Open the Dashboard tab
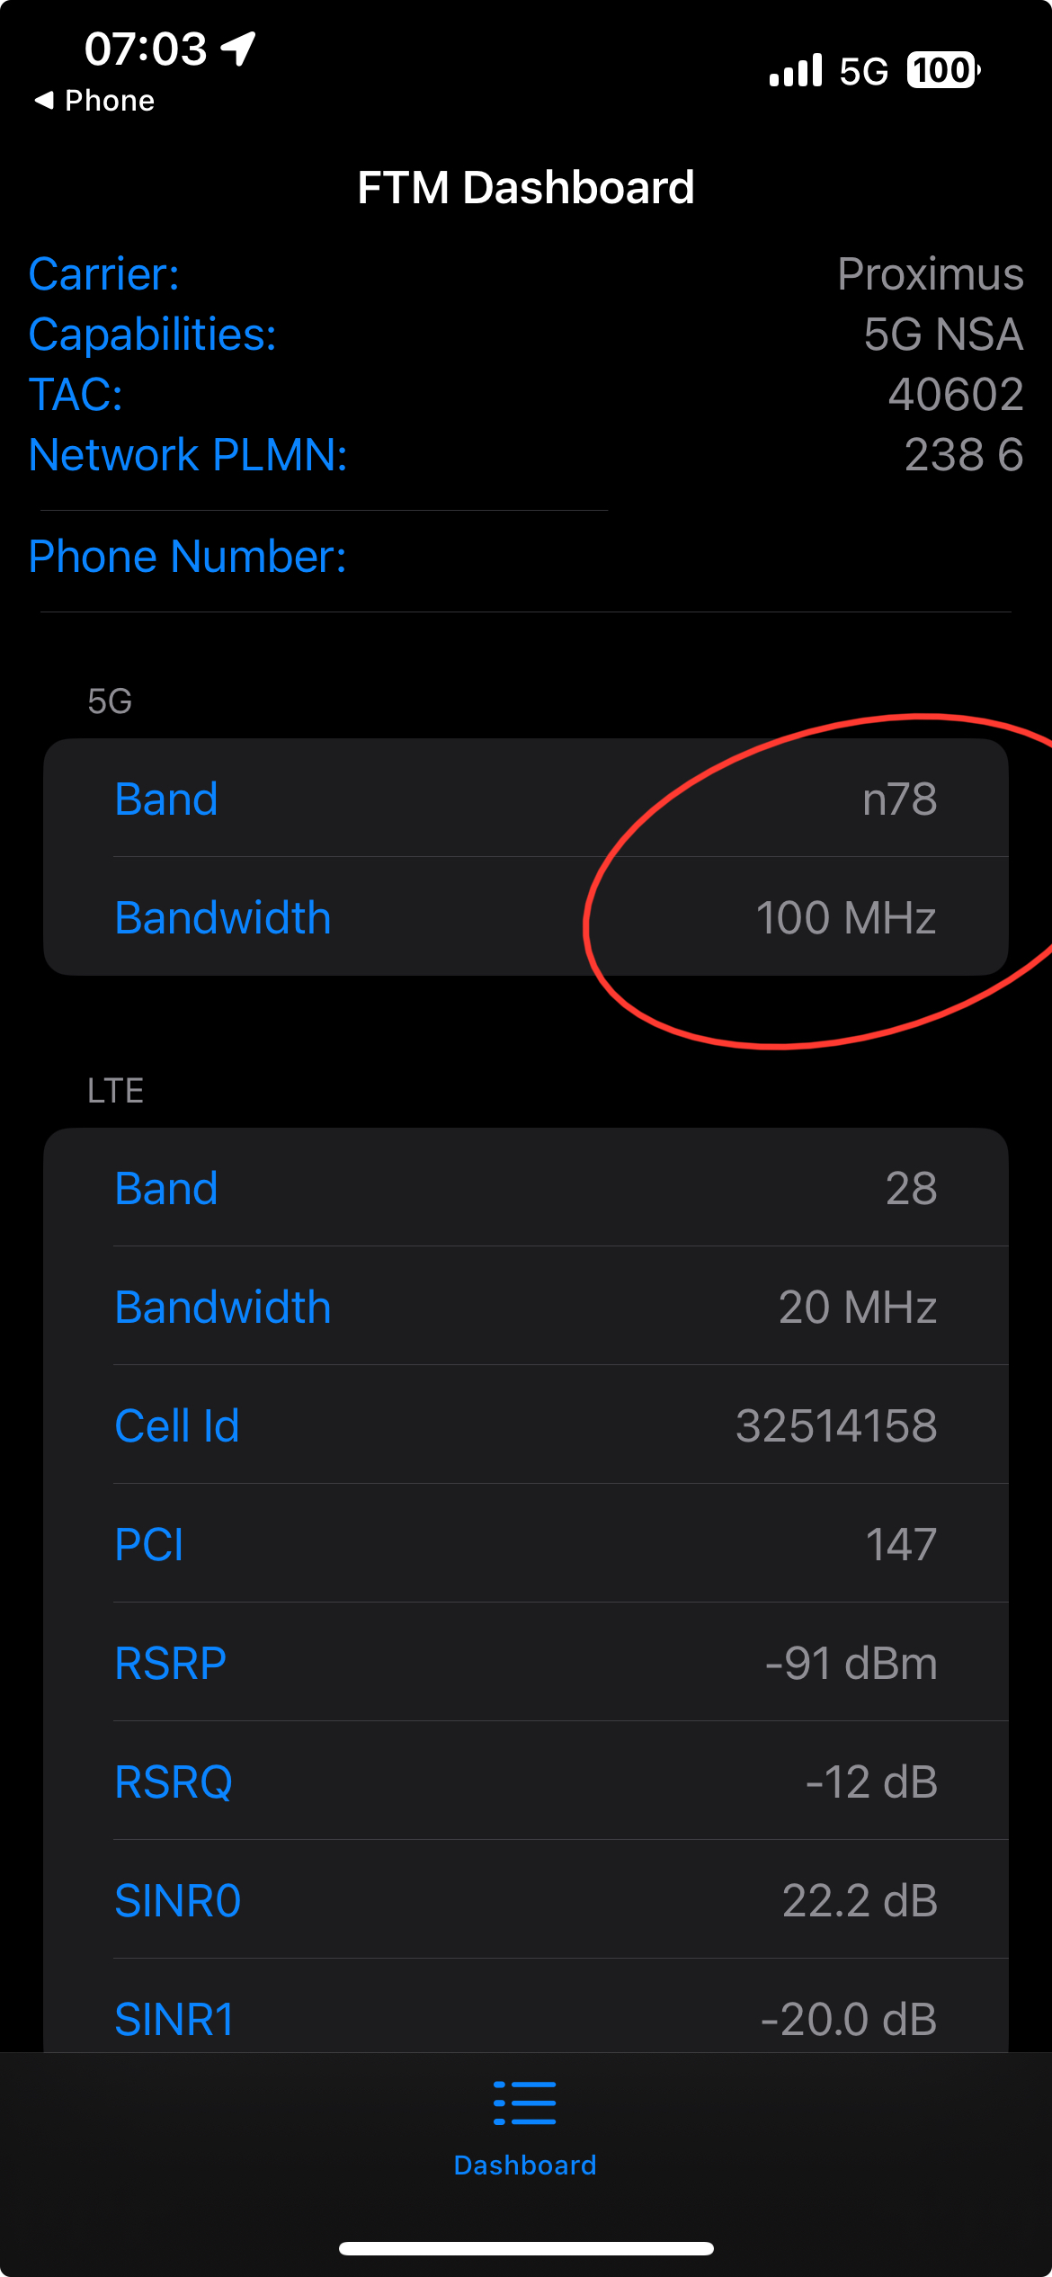Image resolution: width=1052 pixels, height=2277 pixels. point(525,2164)
